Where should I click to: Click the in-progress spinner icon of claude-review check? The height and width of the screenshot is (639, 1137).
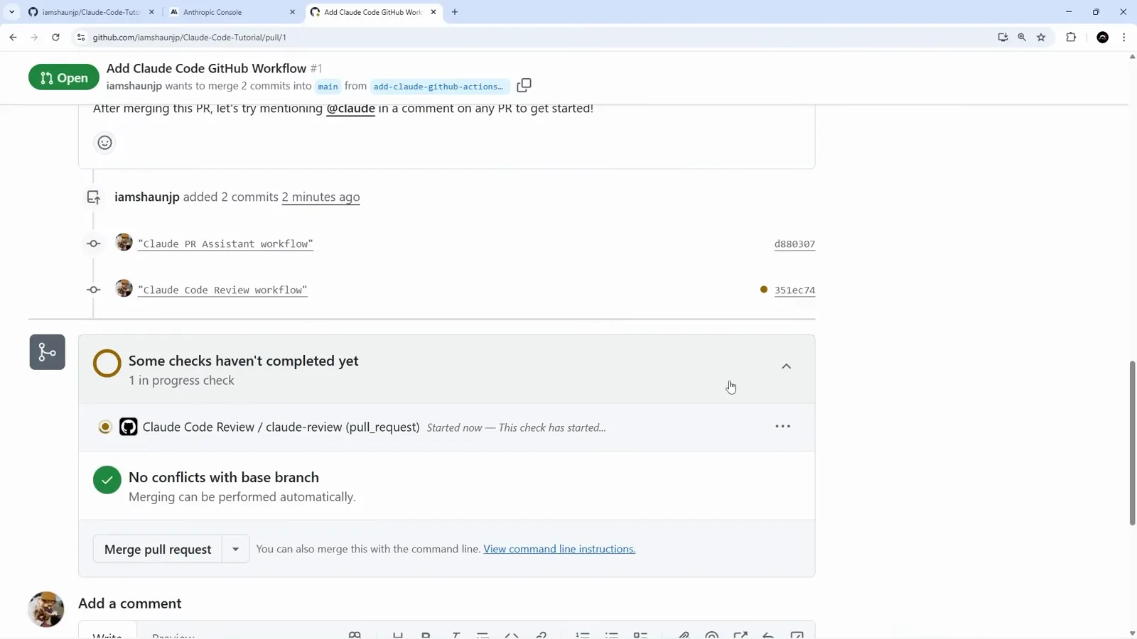(105, 427)
